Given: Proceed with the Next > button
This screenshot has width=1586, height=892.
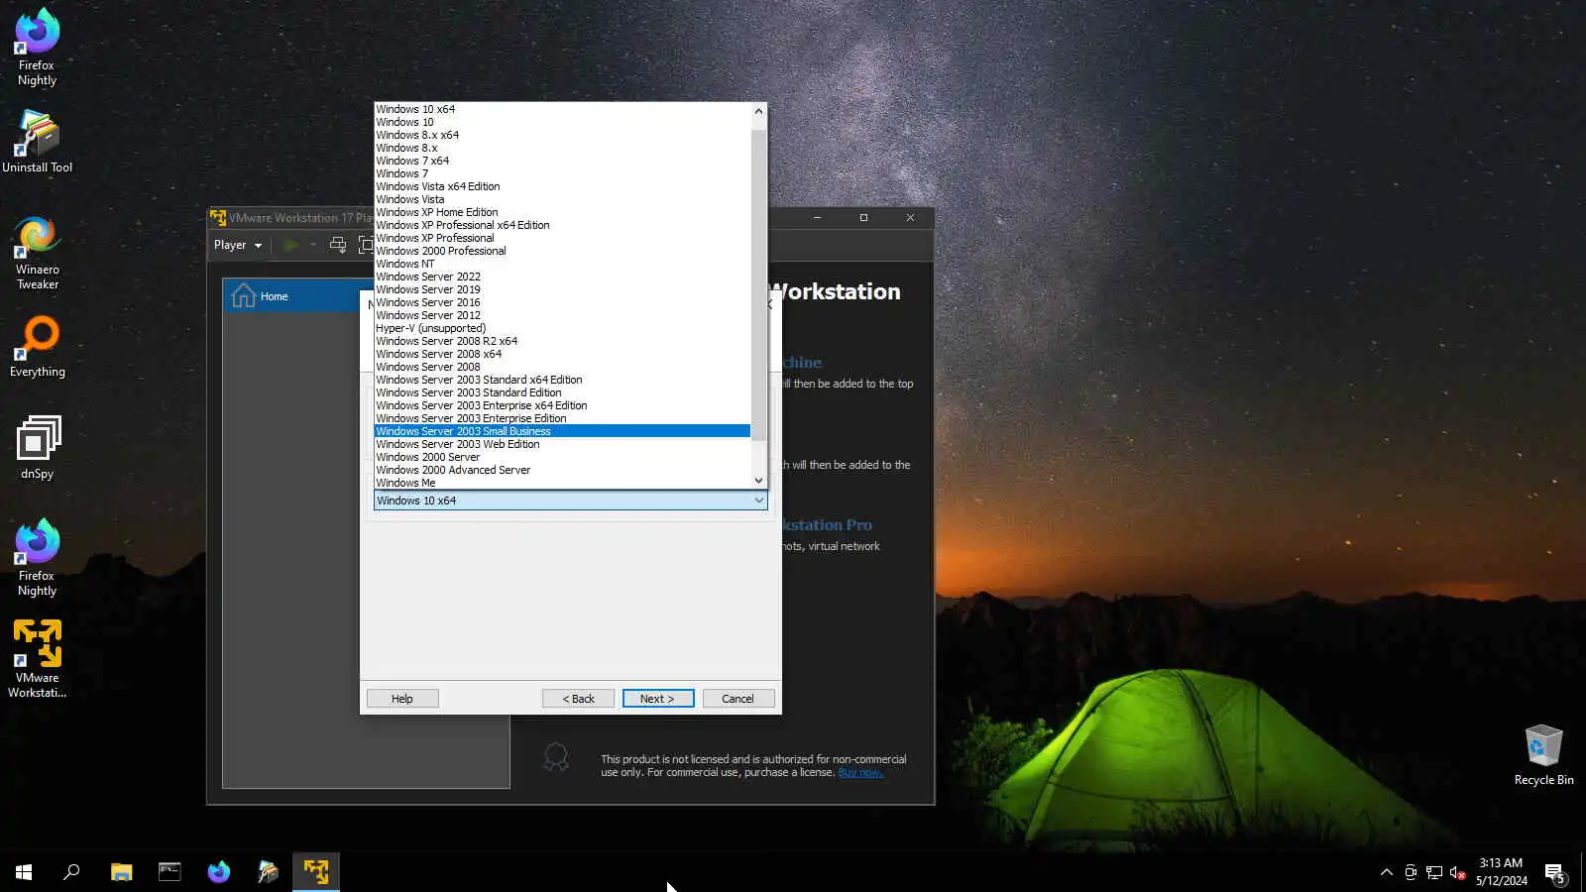Looking at the screenshot, I should pyautogui.click(x=658, y=699).
